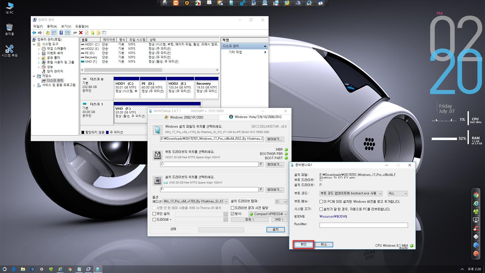Click the RunAfter input field
Image resolution: width=485 pixels, height=273 pixels.
363,225
